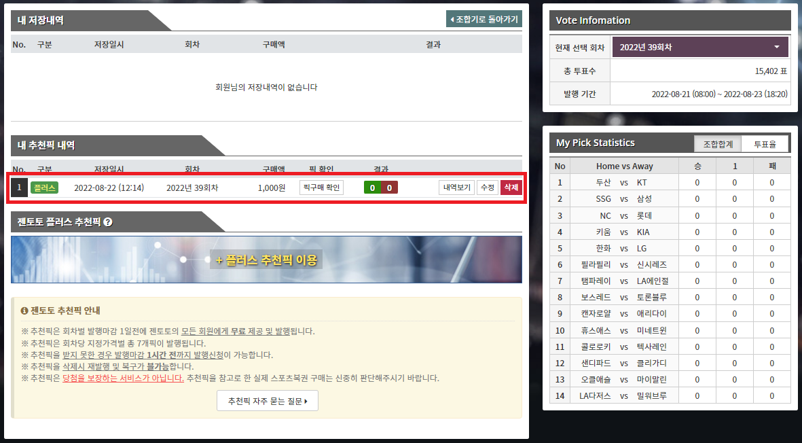Click the My Pick Statistics title

coord(596,143)
